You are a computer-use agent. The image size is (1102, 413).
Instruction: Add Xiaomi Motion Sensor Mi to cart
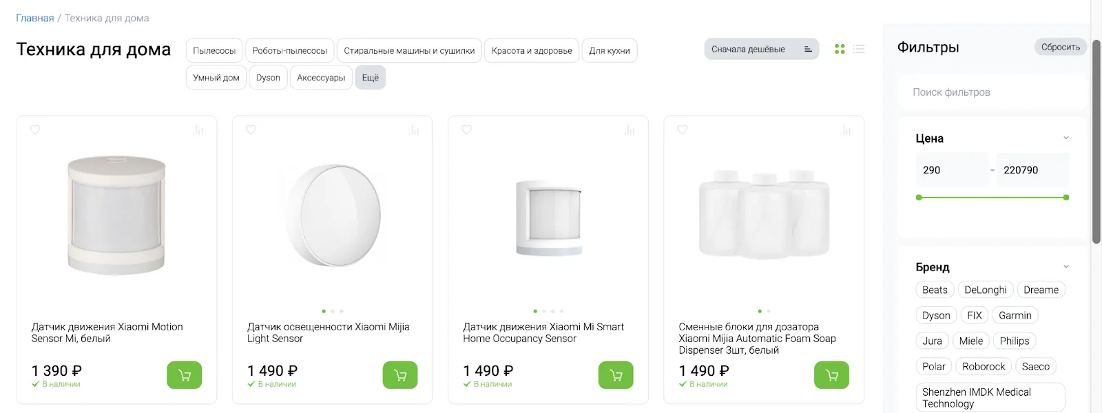[184, 375]
